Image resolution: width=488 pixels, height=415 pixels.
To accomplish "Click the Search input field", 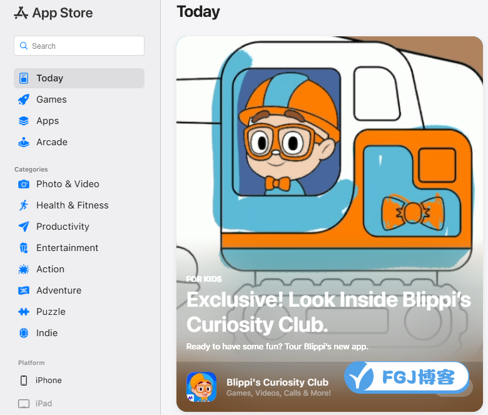I will tap(79, 46).
